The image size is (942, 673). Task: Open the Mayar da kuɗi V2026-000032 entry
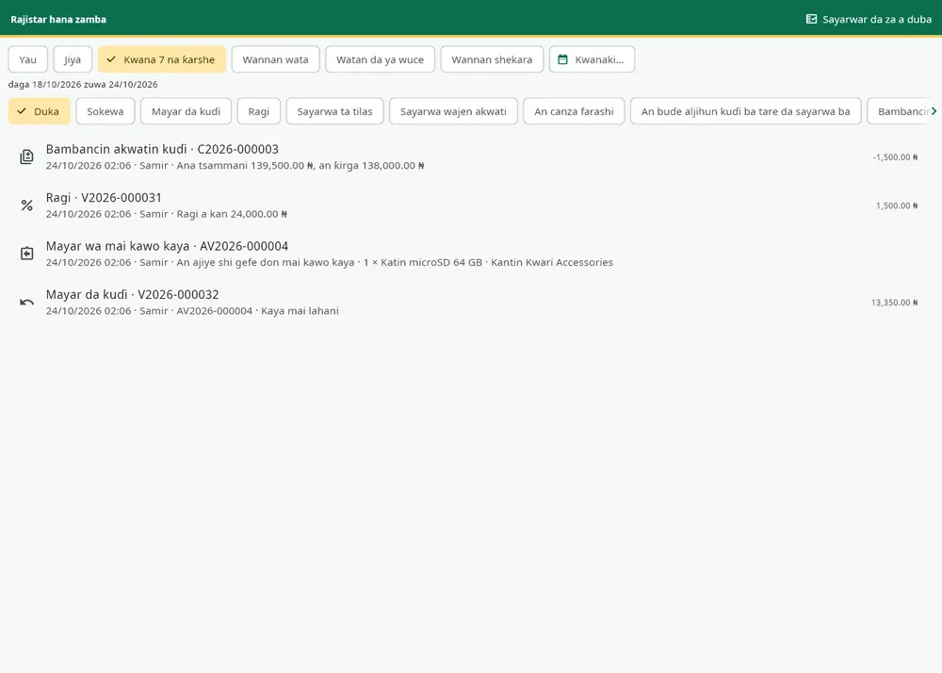pos(471,303)
